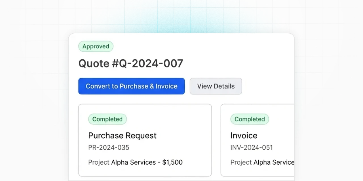Click the PR-2024-035 reference number

pos(109,148)
